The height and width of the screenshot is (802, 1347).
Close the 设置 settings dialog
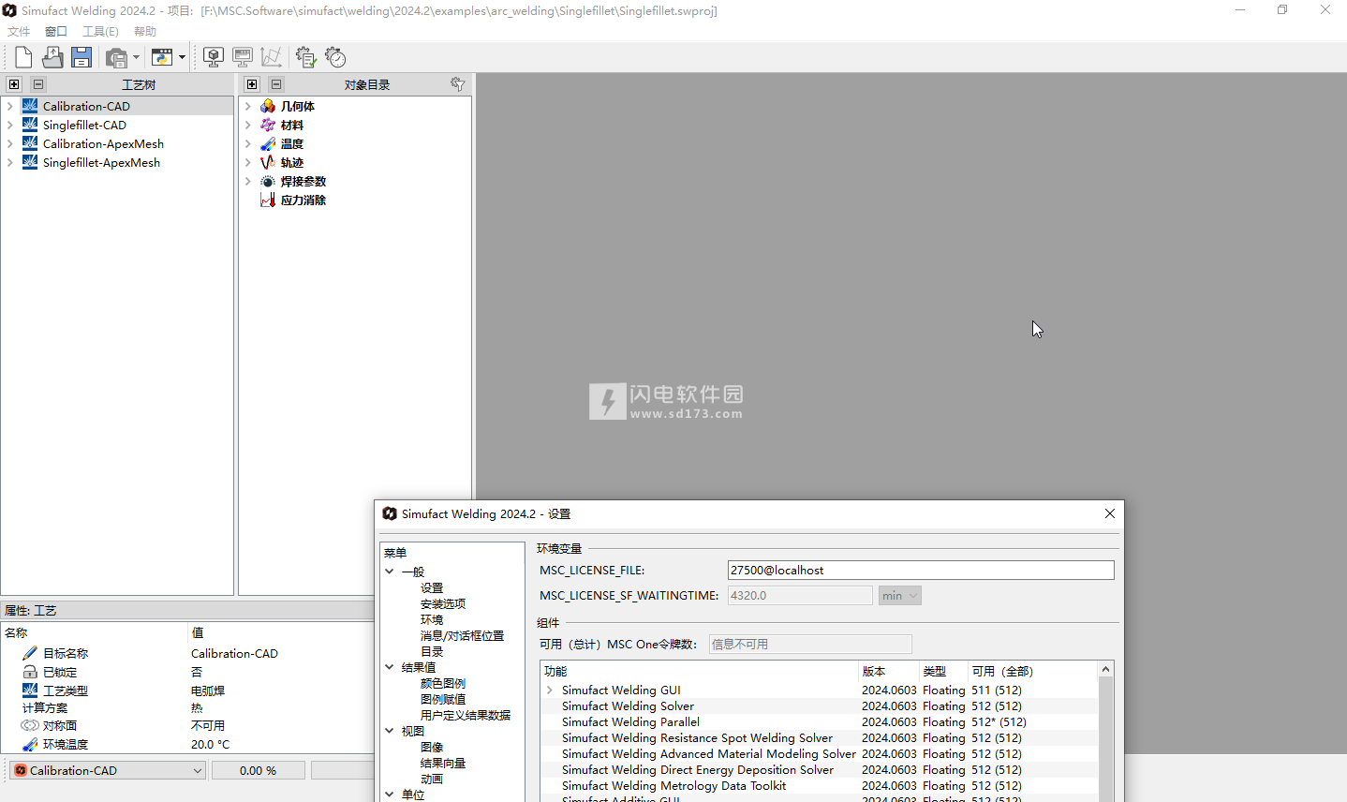[1110, 513]
